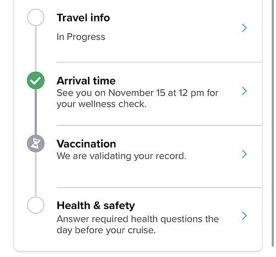
Task: Select the Health & safety heading
Action: click(96, 206)
